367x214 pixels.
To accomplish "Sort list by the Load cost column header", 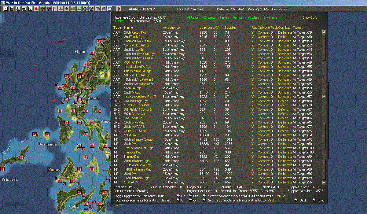I will 206,28.
